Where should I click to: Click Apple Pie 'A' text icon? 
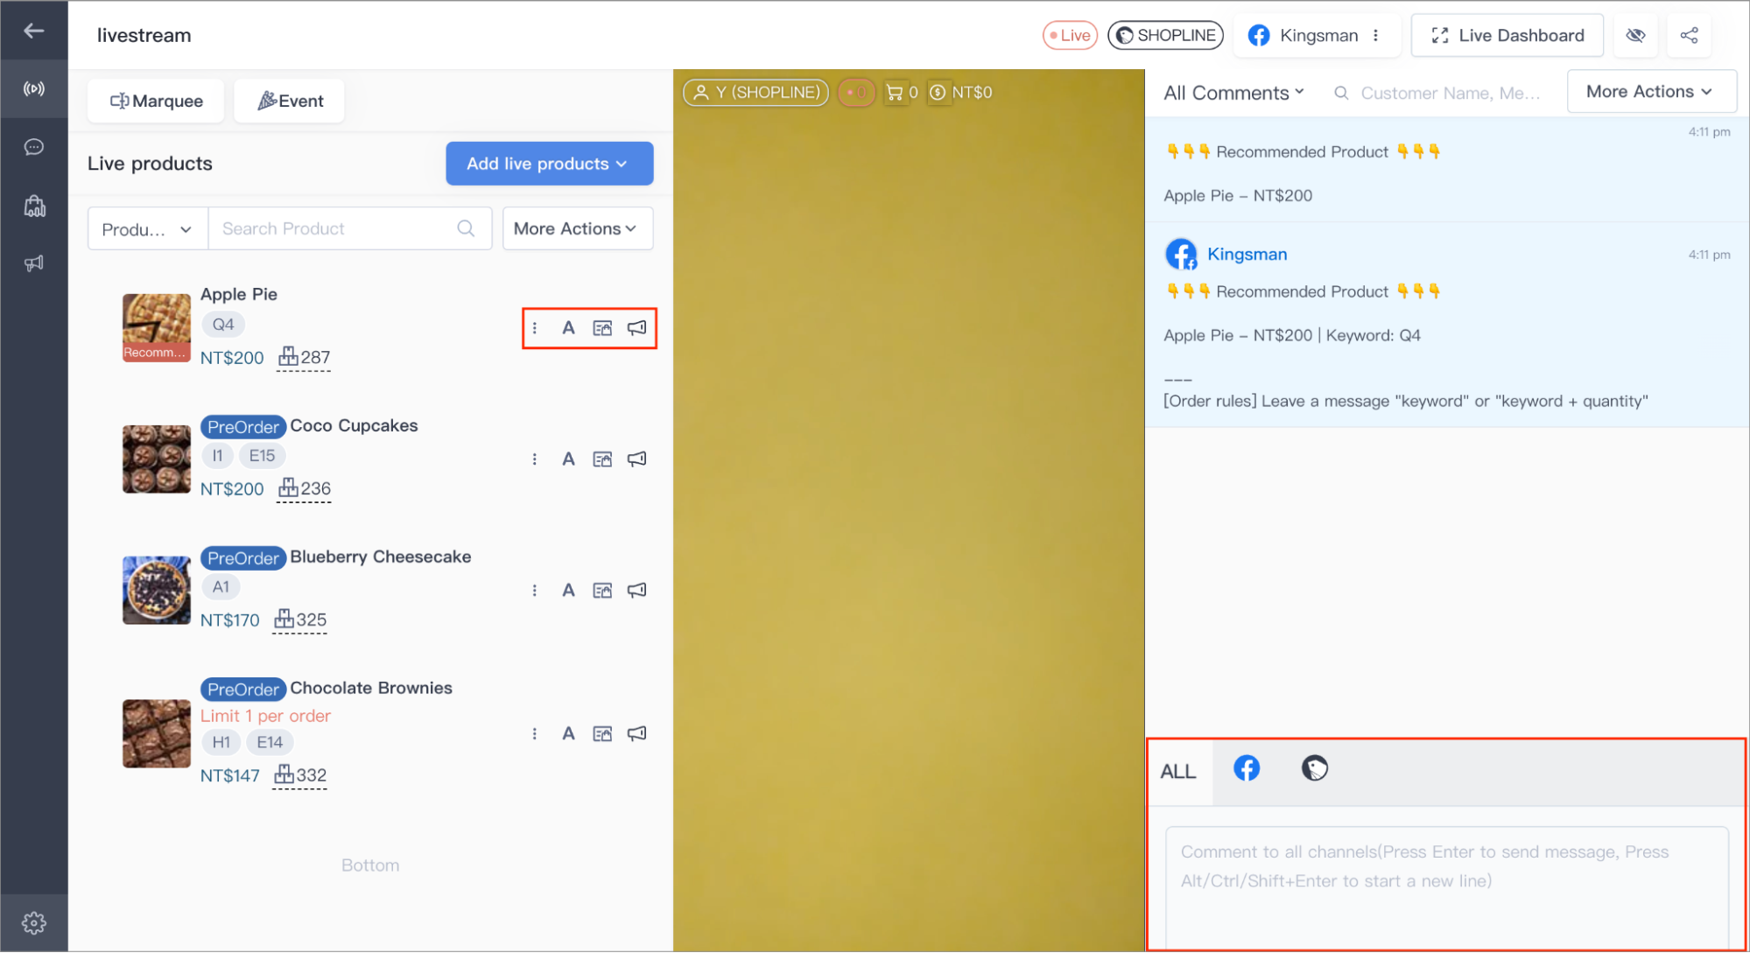click(568, 328)
